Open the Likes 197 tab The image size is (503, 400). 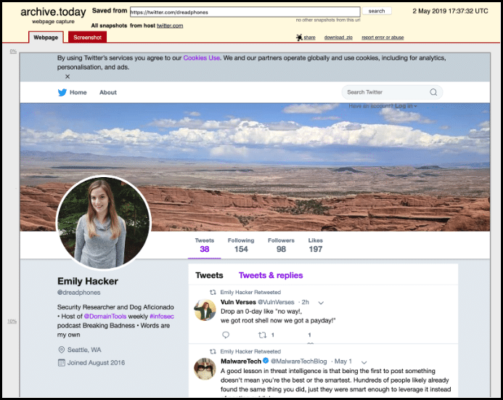(315, 245)
